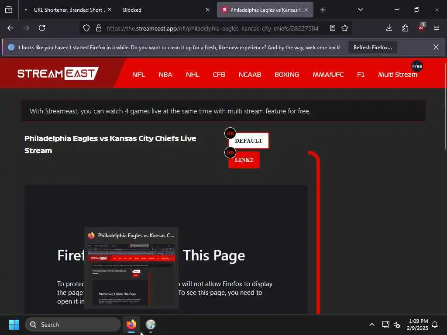
Task: Click the address bar URL field
Action: [213, 28]
